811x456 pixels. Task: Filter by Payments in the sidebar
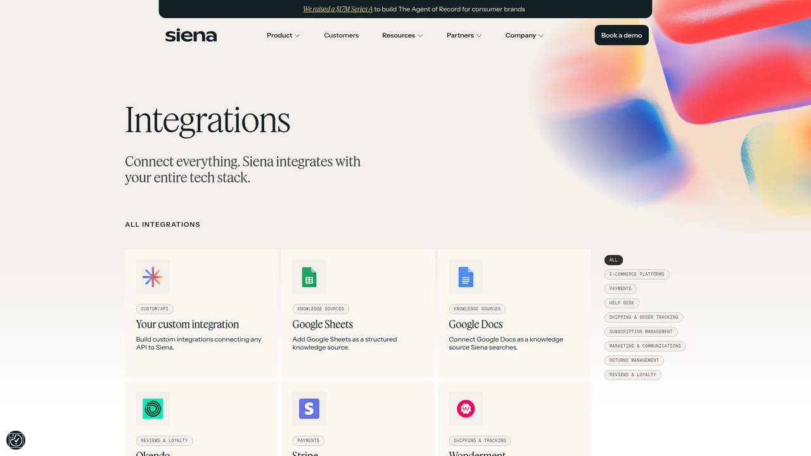pos(620,288)
